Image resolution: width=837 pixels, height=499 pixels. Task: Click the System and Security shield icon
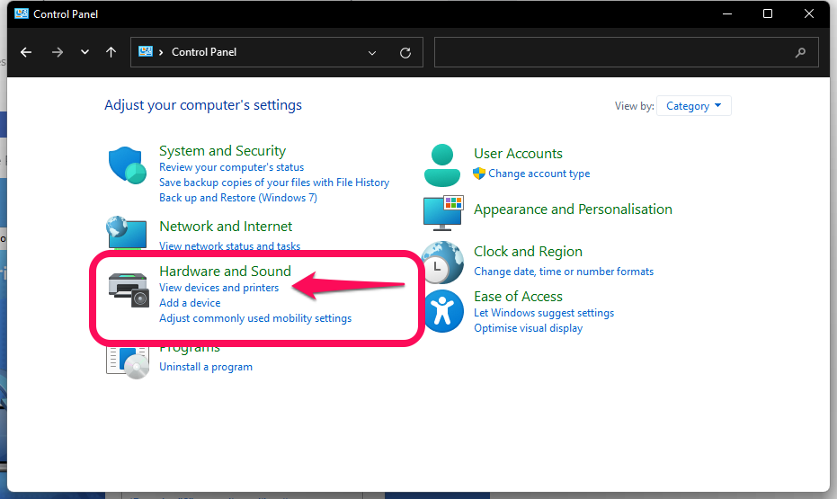[128, 165]
